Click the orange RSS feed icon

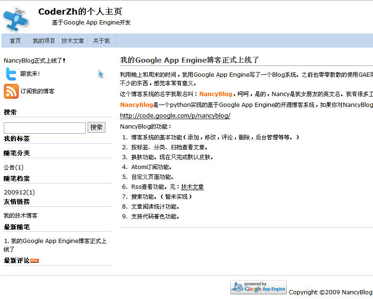coord(11,91)
